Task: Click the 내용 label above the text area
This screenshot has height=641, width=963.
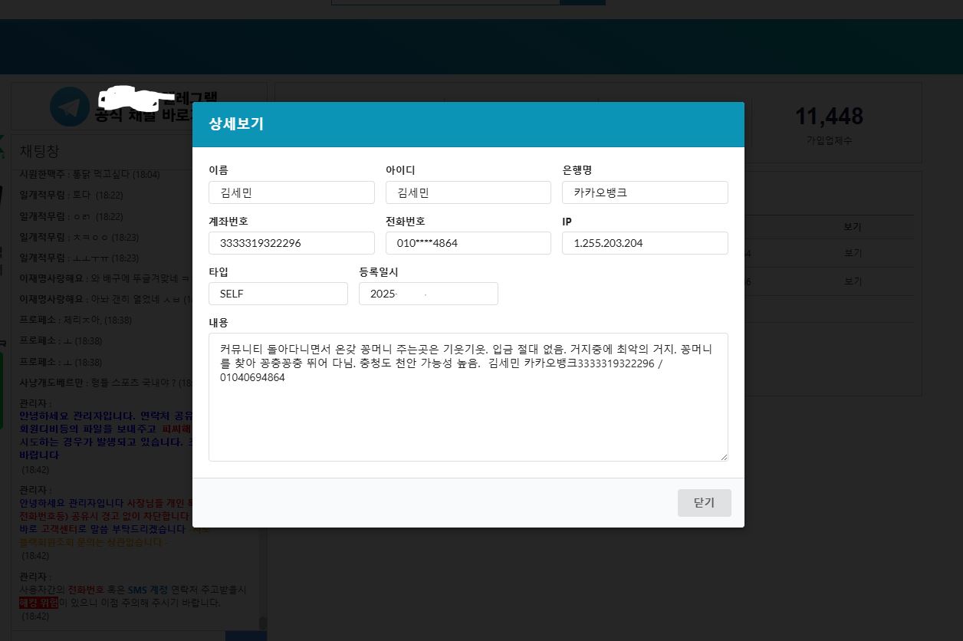Action: pyautogui.click(x=219, y=323)
